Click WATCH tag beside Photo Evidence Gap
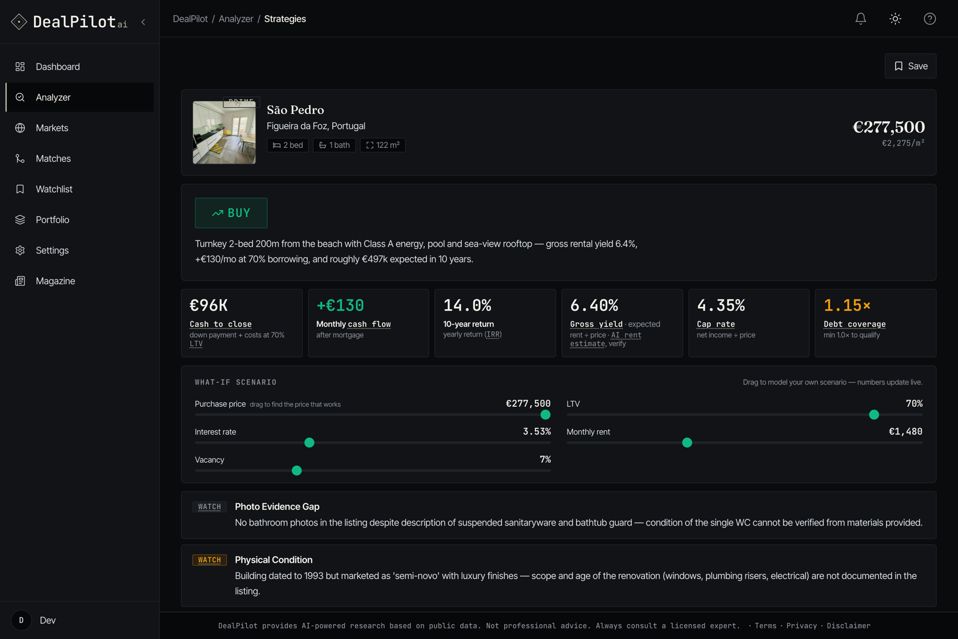958x639 pixels. click(209, 507)
